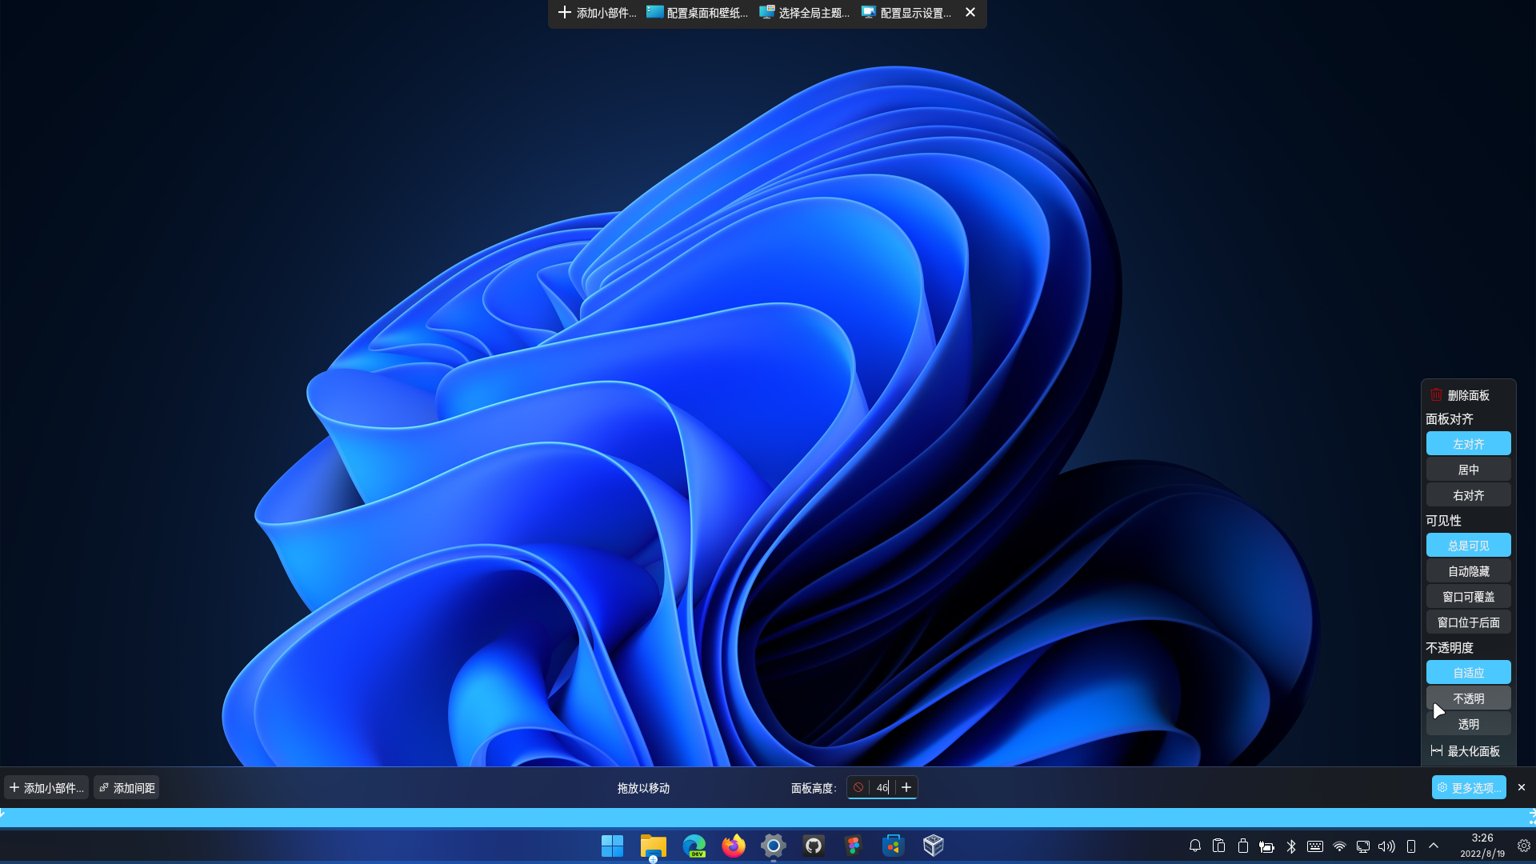Click the left handle of panel ruler
This screenshot has height=864, width=1536.
pos(2,813)
